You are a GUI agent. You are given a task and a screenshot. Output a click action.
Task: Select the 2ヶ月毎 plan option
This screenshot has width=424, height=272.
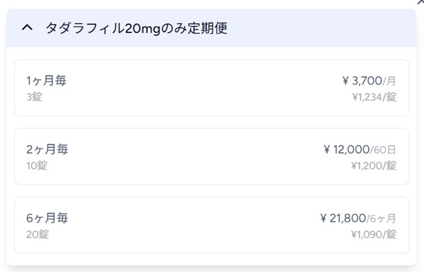(211, 156)
